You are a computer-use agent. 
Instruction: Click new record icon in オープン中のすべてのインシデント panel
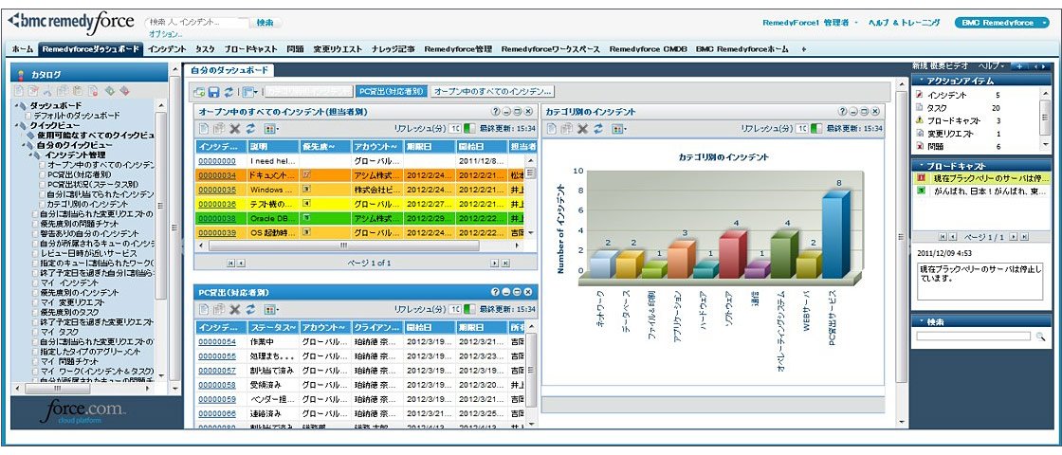(204, 129)
